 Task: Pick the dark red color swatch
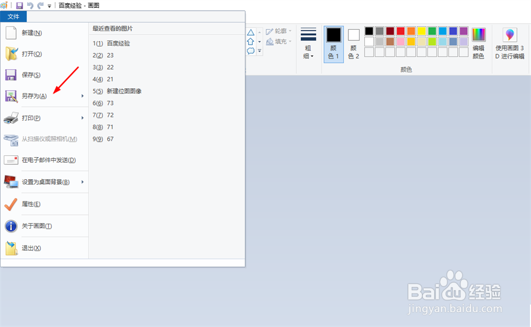[390, 31]
